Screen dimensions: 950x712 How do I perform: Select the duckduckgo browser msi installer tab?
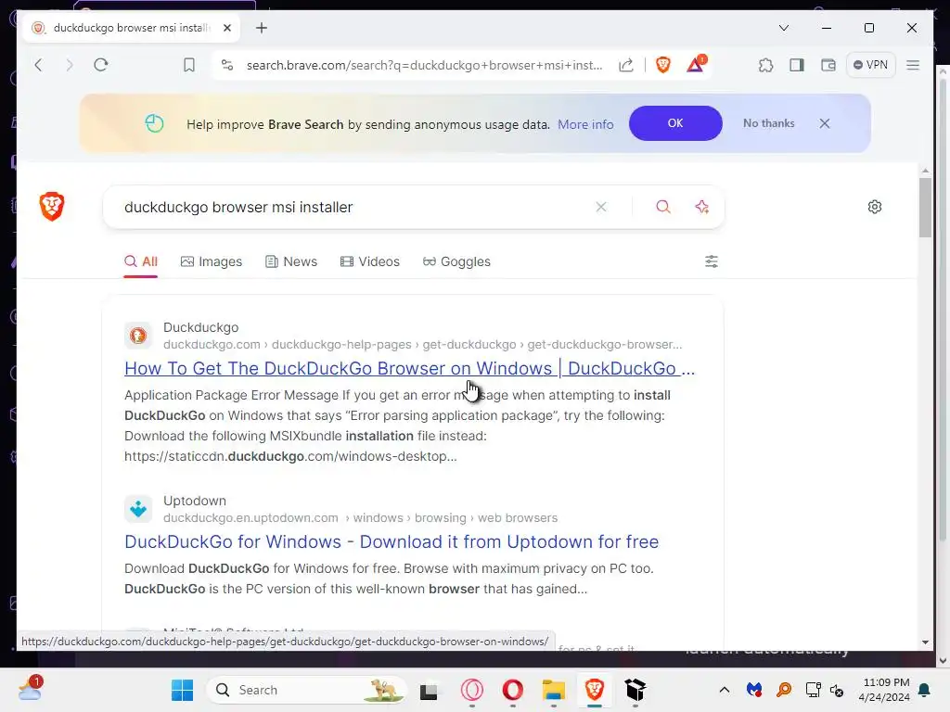132,28
